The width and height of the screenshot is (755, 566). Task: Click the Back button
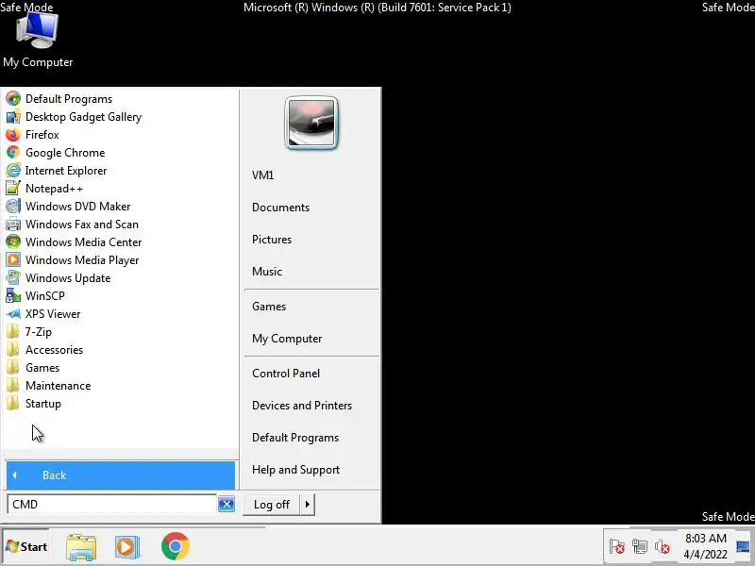coord(121,475)
